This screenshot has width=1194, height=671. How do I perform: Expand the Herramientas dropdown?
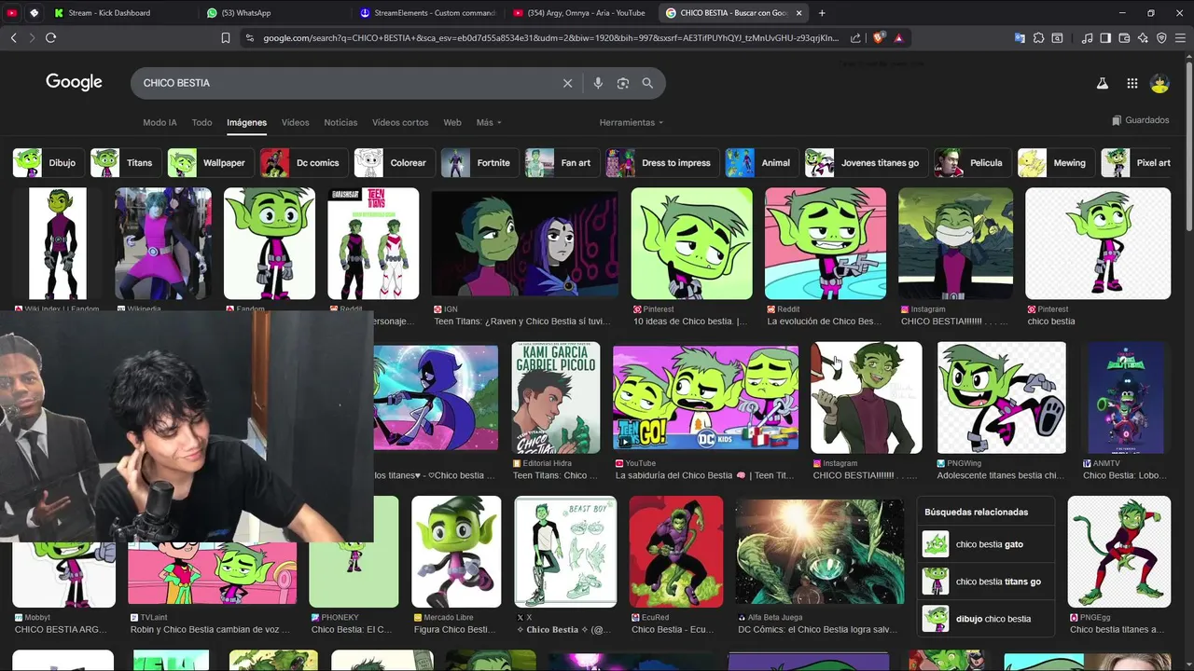(x=632, y=122)
